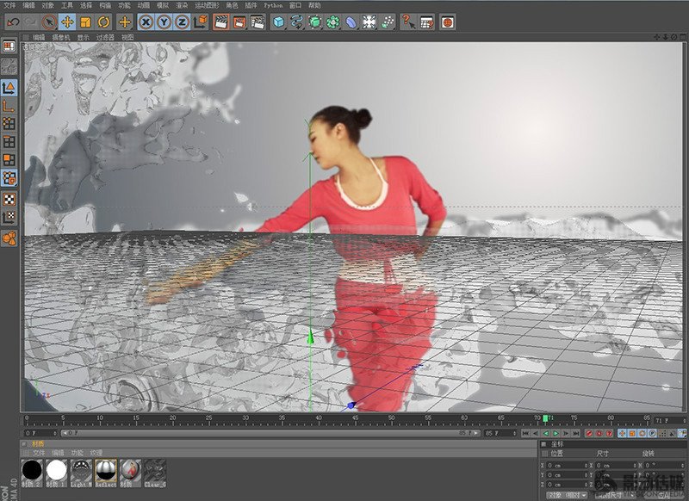This screenshot has width=689, height=501.
Task: Select the Live Selection arrow tool
Action: (x=48, y=22)
